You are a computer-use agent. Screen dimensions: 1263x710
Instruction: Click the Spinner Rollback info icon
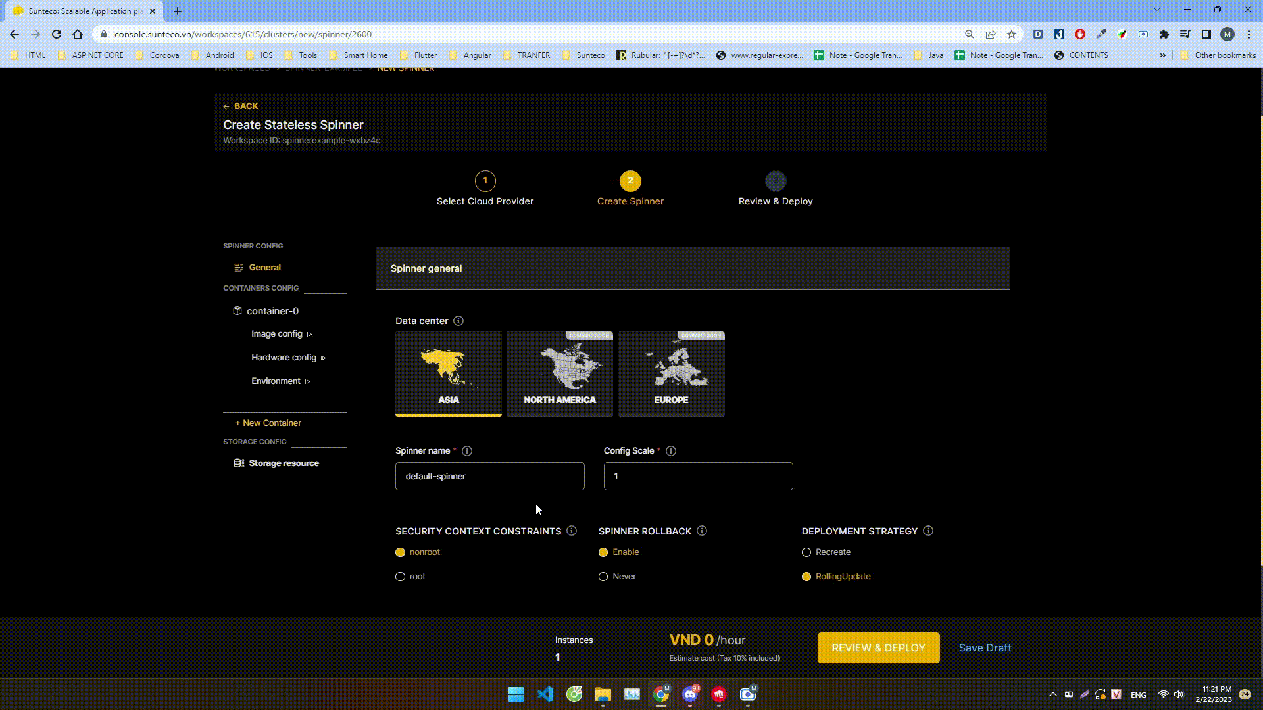tap(702, 531)
